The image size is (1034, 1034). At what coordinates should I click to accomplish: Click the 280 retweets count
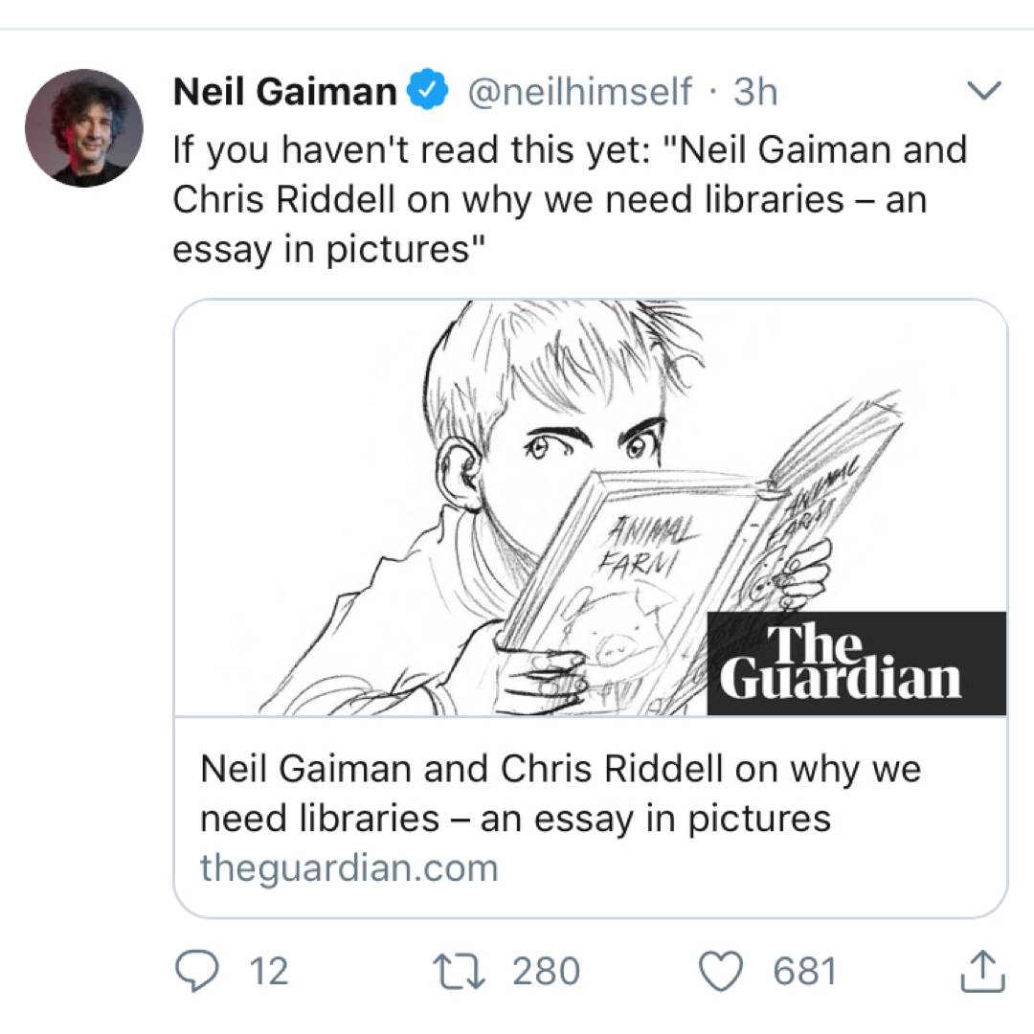546,971
